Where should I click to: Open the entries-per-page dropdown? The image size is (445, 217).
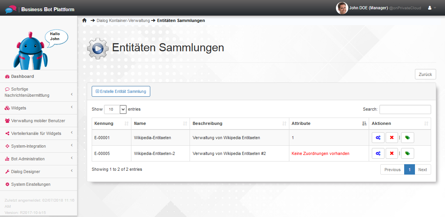pos(115,109)
